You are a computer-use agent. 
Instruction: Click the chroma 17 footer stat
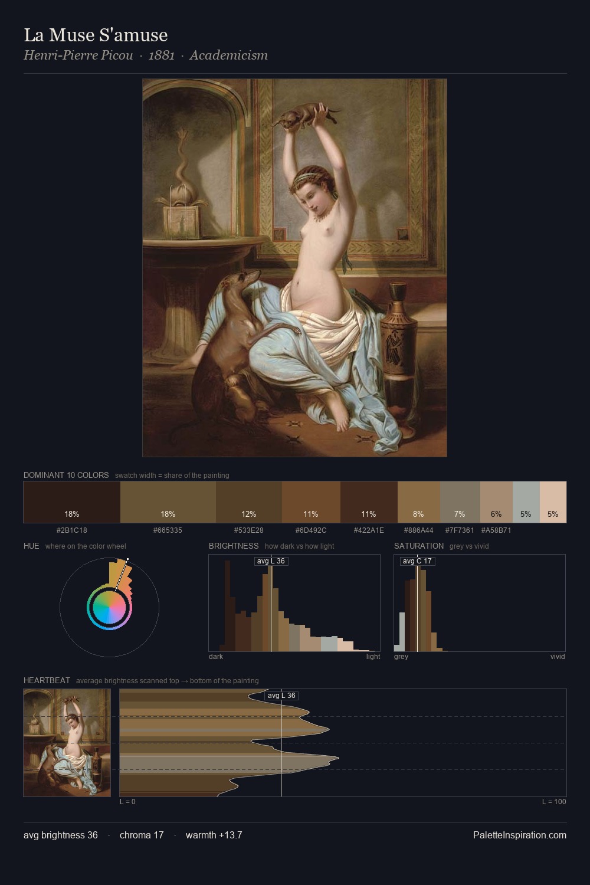(142, 835)
